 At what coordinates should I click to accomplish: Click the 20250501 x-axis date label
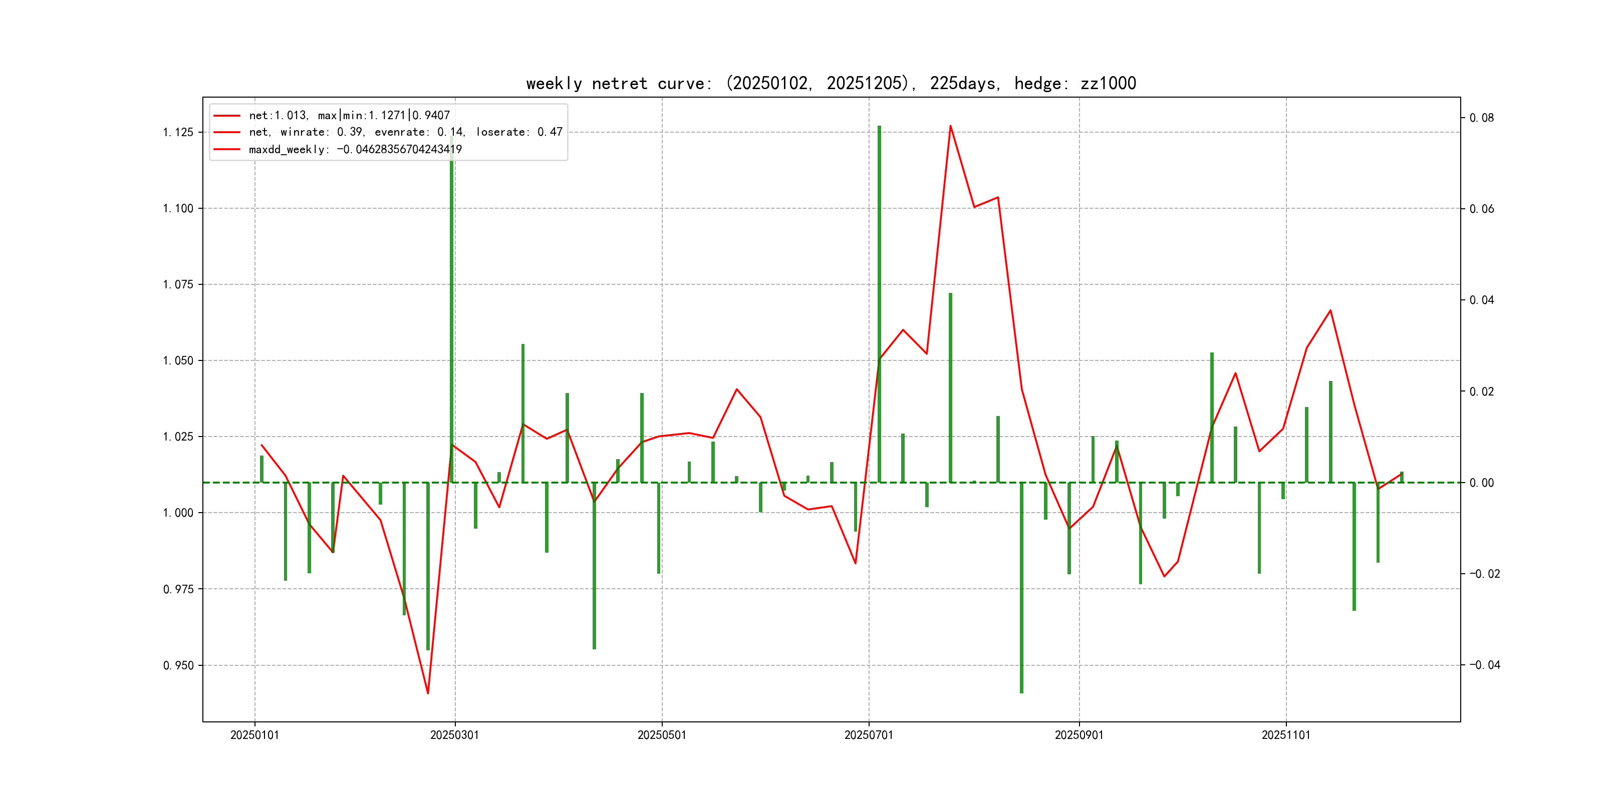pos(662,735)
